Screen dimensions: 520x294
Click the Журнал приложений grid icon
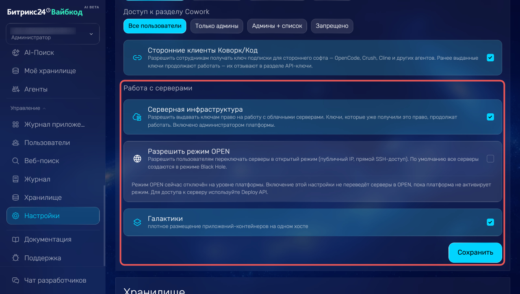click(x=16, y=125)
